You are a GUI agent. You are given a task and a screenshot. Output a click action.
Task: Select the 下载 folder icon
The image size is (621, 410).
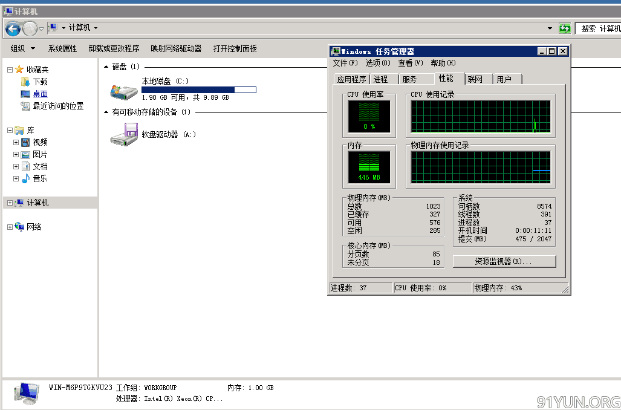(x=25, y=82)
